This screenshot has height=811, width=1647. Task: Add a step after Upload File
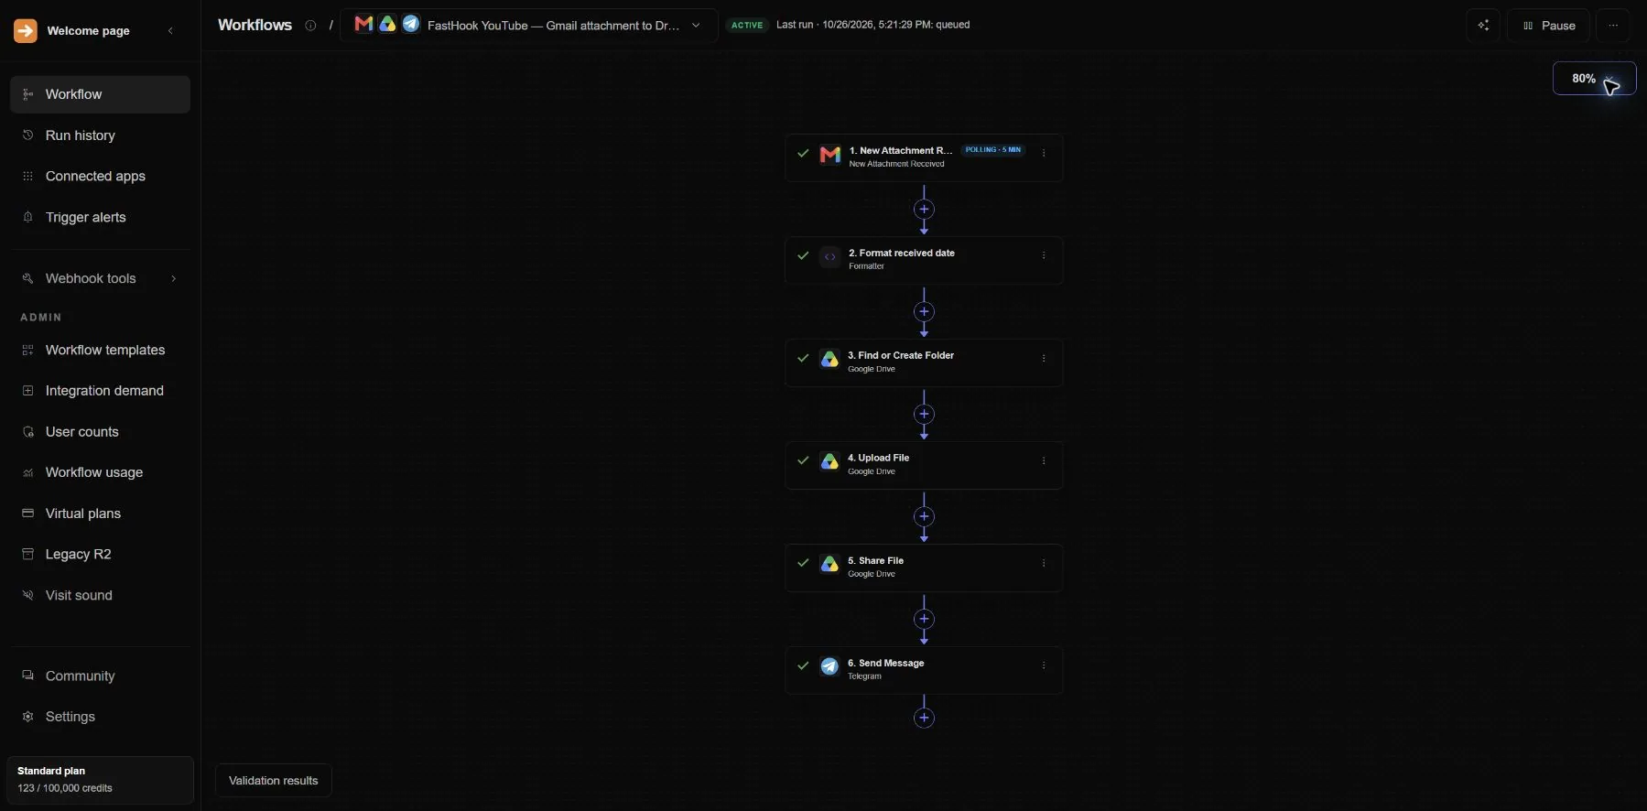924,517
